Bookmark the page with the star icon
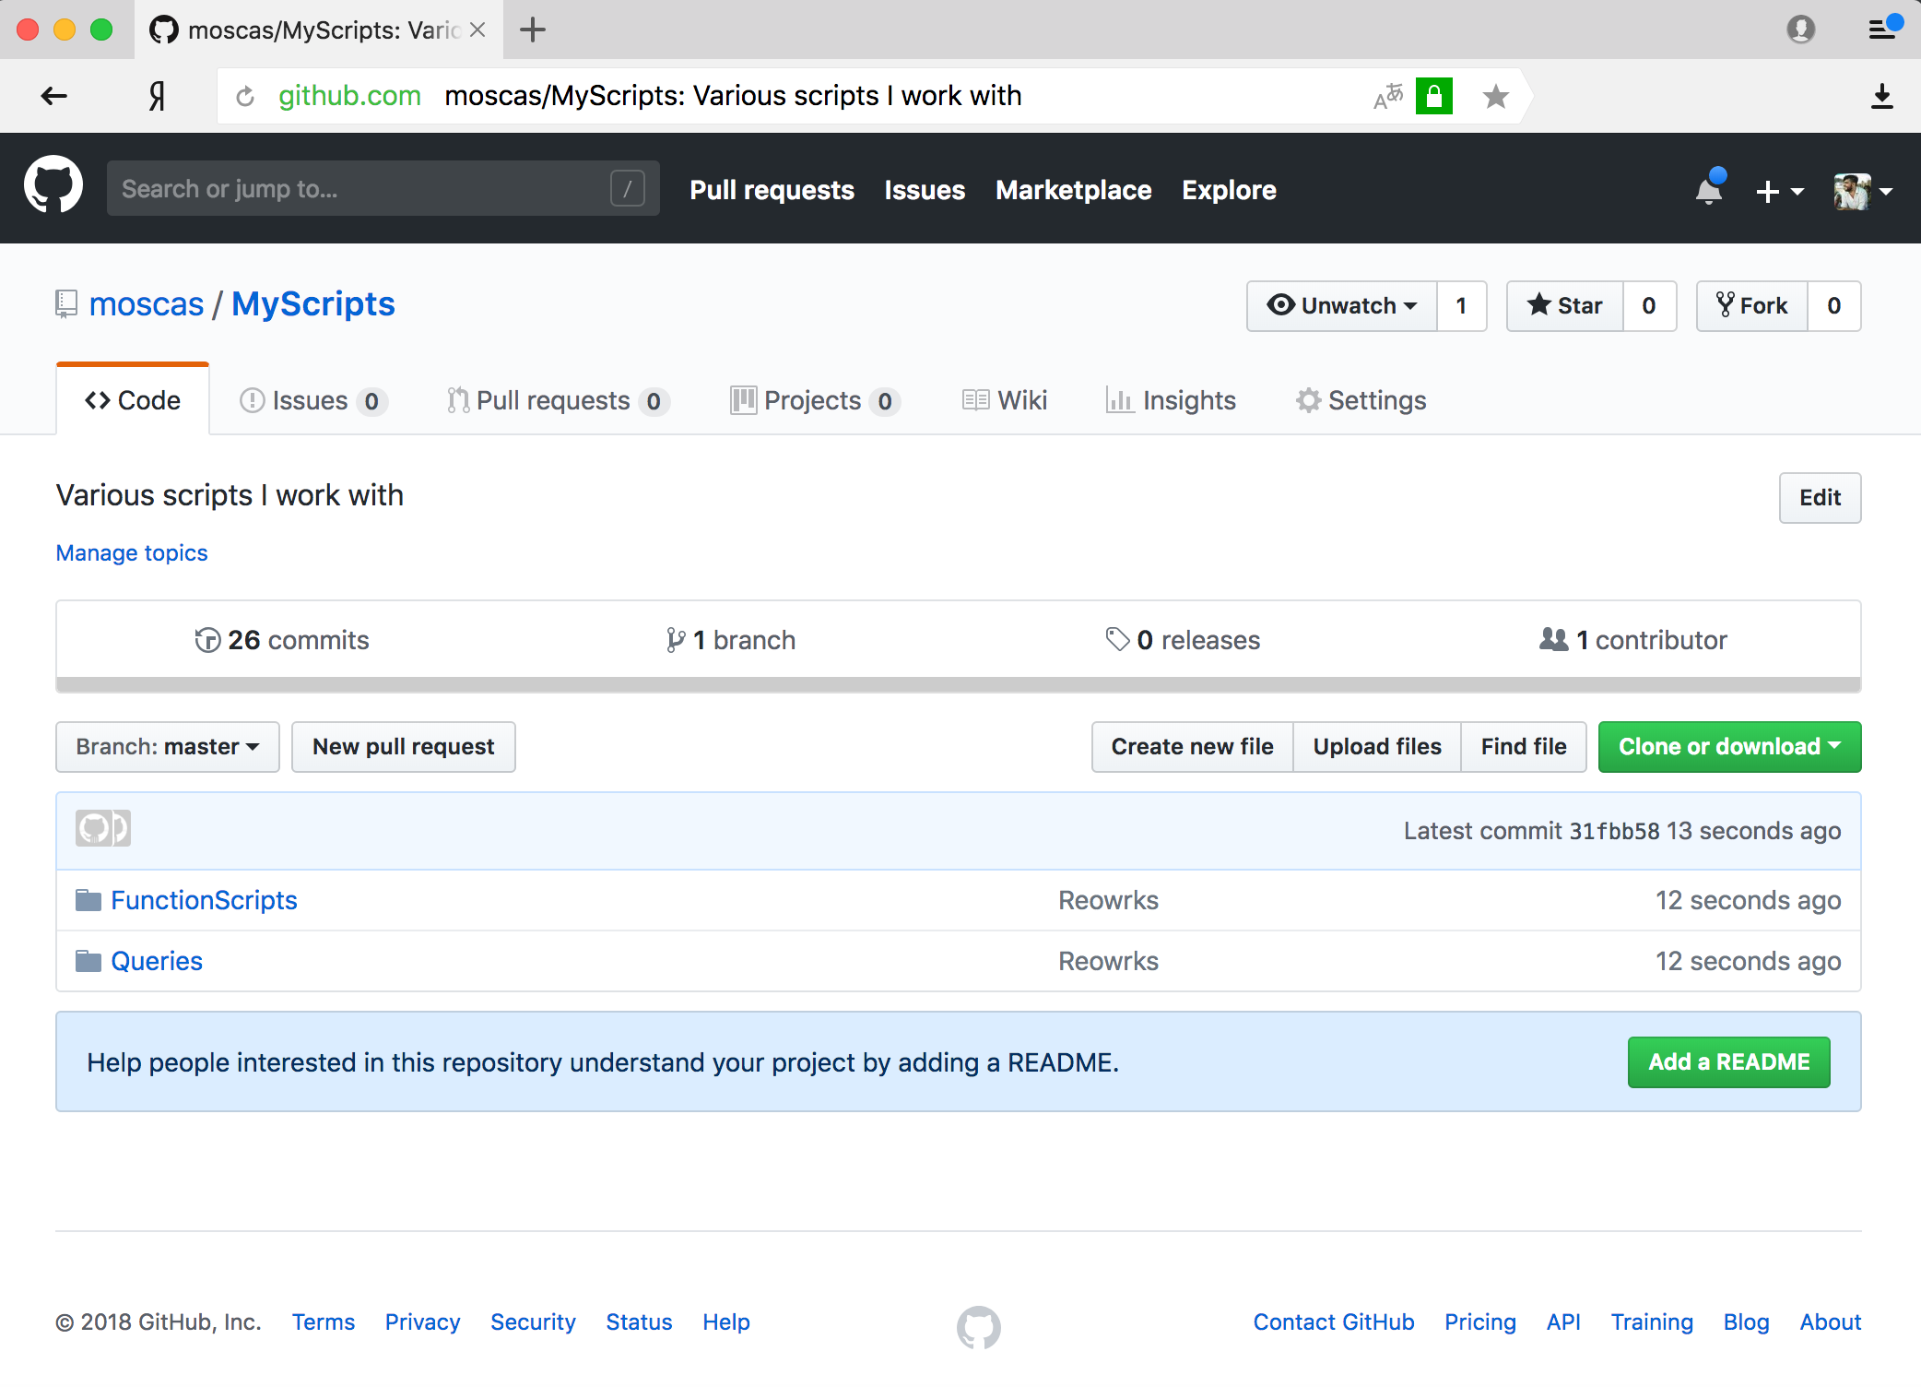 [1496, 96]
